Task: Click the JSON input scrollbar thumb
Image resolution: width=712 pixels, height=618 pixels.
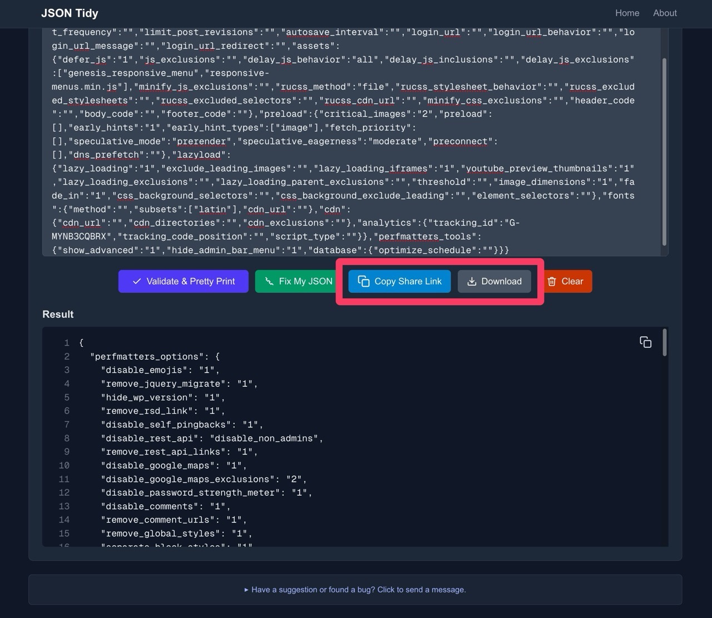Action: pos(664,151)
